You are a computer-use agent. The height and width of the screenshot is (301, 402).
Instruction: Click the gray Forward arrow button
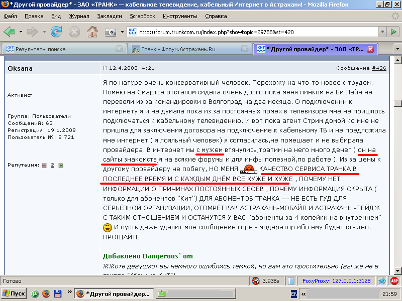32,32
